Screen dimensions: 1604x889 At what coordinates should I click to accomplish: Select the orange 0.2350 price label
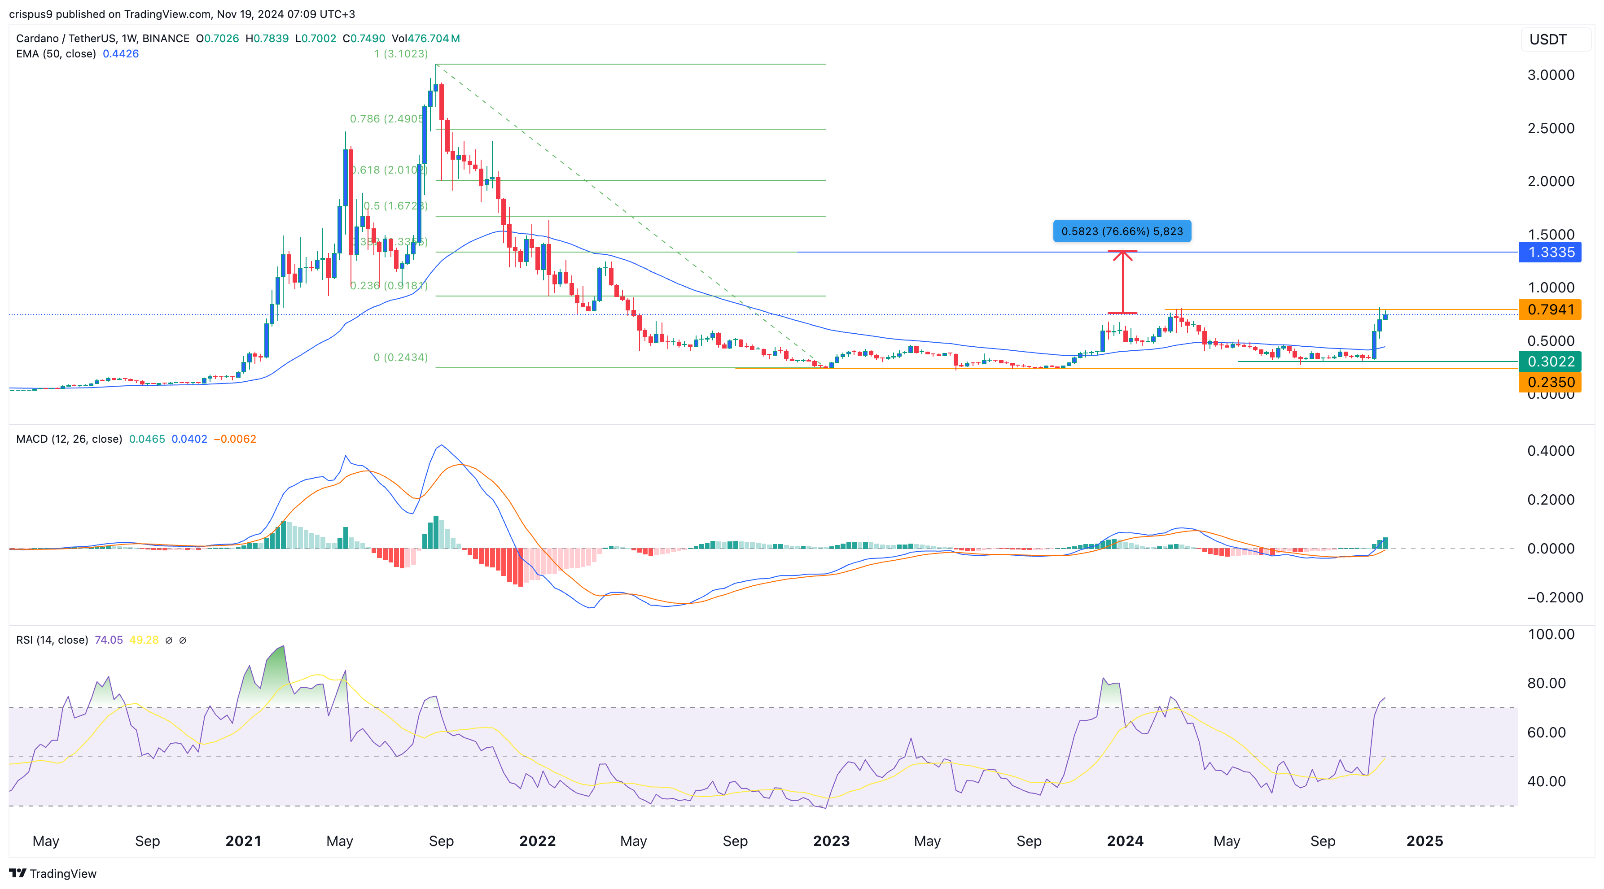[1550, 382]
